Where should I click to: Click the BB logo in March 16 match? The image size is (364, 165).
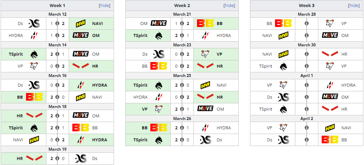[x=34, y=97]
